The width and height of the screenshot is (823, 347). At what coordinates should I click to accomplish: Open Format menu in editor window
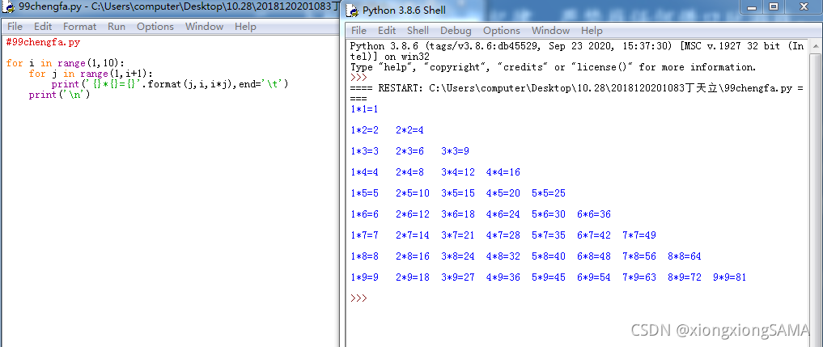tap(80, 26)
